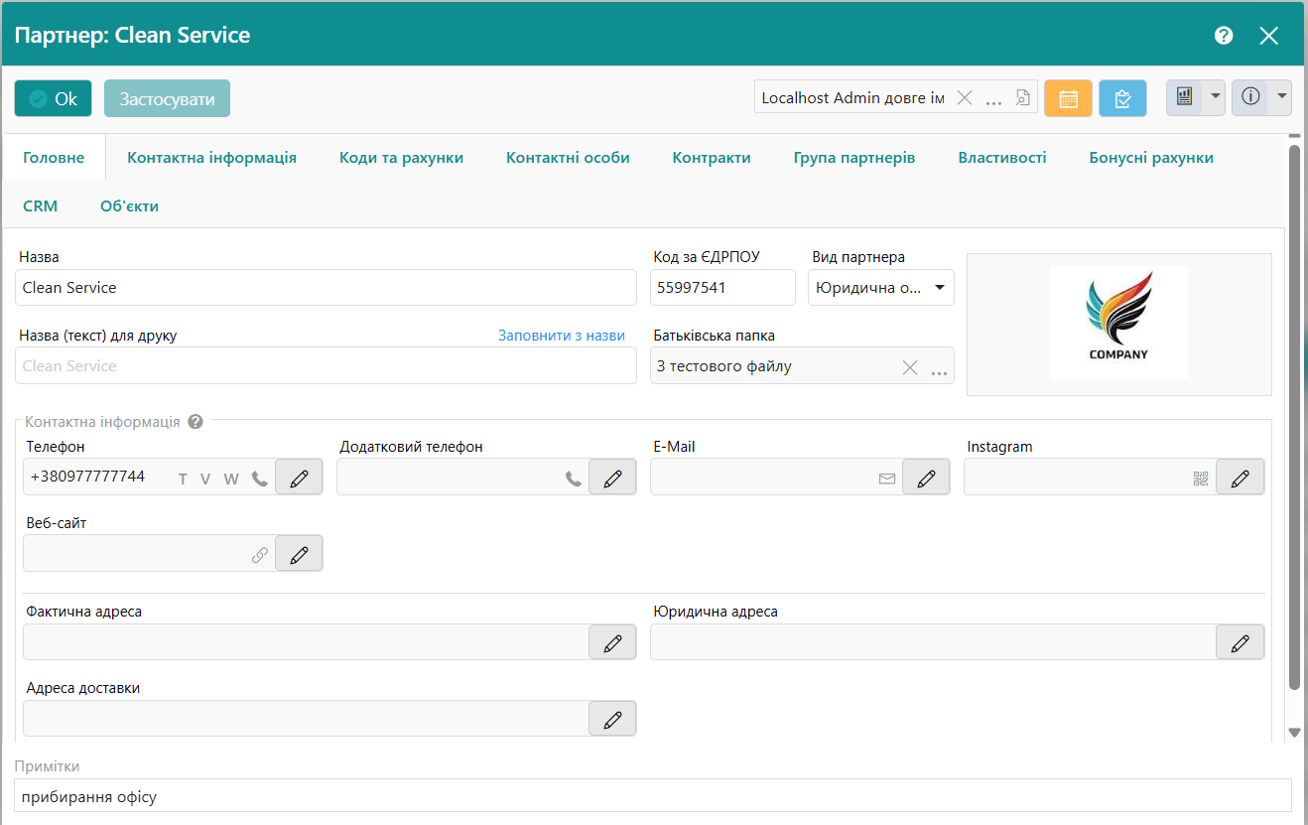Viewport: 1308px width, 825px height.
Task: Open the Властивості tab
Action: point(1002,158)
